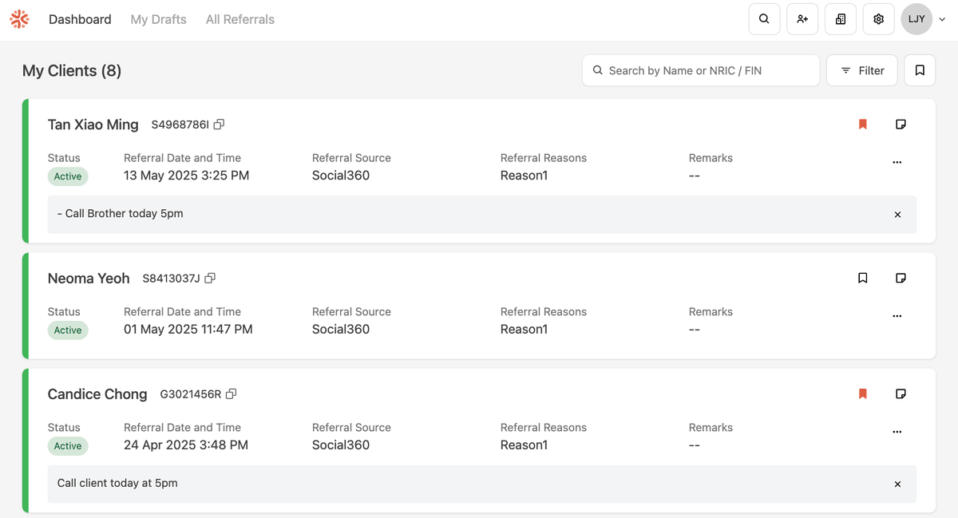Viewport: 958px width, 518px height.
Task: Open more options for Tan Xiao Ming
Action: pos(897,162)
